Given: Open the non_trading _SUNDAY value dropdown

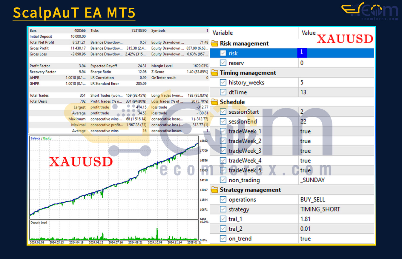Looking at the screenshot, I should click(x=312, y=180).
